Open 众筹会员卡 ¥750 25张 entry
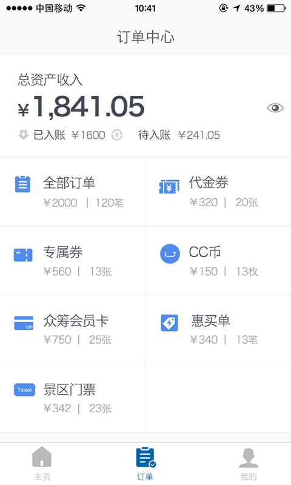This screenshot has width=291, height=485. pyautogui.click(x=72, y=330)
